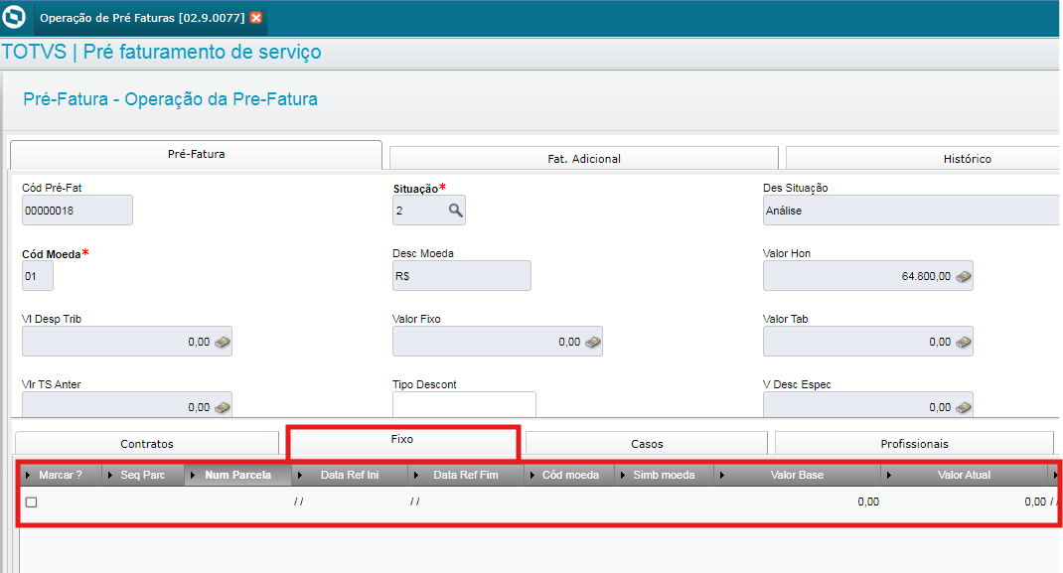Open the Profissionais tab

914,444
